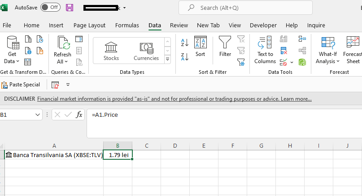
Task: Click the Get Data icon
Action: click(13, 43)
